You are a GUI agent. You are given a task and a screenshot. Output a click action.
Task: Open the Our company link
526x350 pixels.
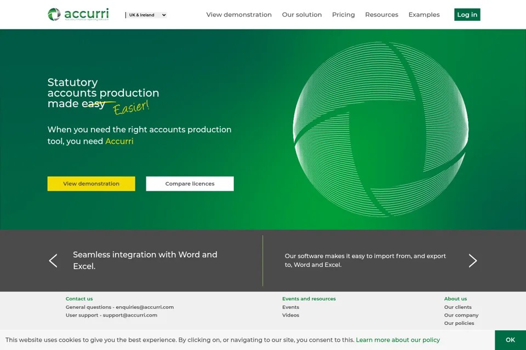click(461, 315)
